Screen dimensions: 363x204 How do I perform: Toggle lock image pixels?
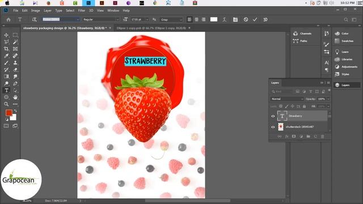pos(286,107)
